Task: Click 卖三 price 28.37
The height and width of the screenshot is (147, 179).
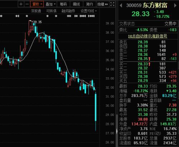Action: (143, 50)
